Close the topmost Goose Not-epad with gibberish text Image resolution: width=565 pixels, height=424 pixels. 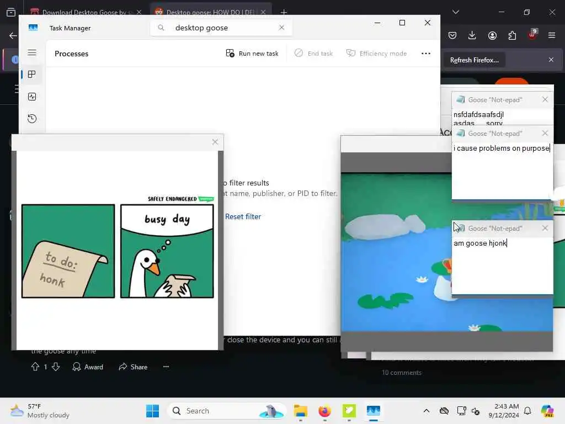pos(545,99)
